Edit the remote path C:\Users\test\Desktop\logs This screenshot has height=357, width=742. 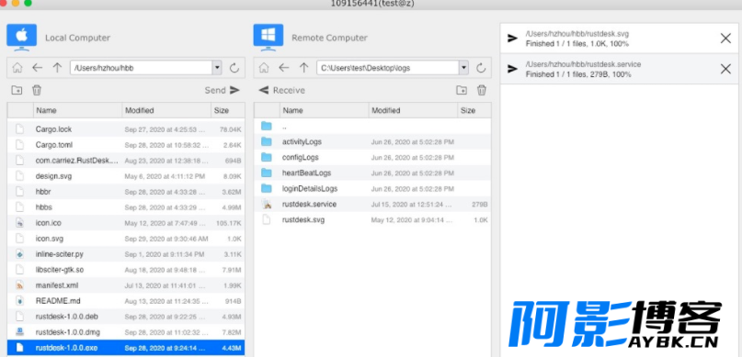coord(388,68)
